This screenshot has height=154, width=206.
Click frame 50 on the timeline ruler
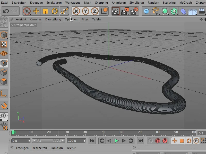[103, 132]
